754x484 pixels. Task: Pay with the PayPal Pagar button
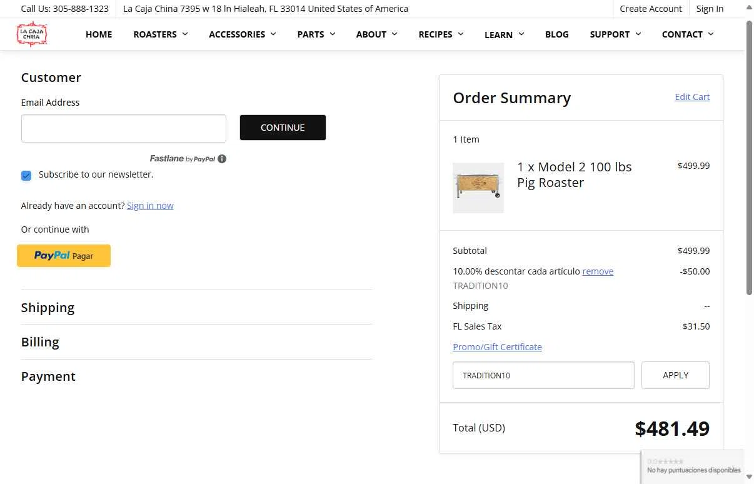point(64,256)
